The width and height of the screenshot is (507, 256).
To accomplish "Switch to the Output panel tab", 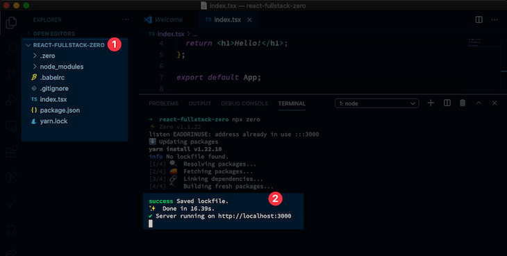I will (199, 103).
